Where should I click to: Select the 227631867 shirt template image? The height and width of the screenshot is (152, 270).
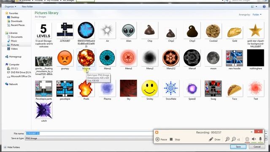click(65, 30)
